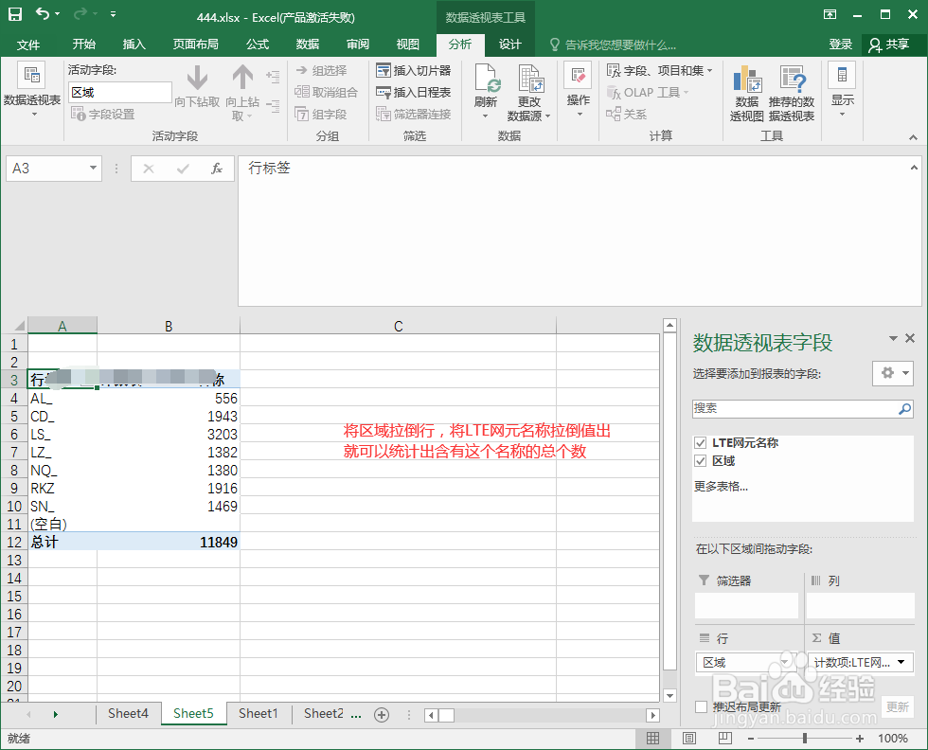
Task: Click Group Selection (组选择)
Action: point(321,70)
